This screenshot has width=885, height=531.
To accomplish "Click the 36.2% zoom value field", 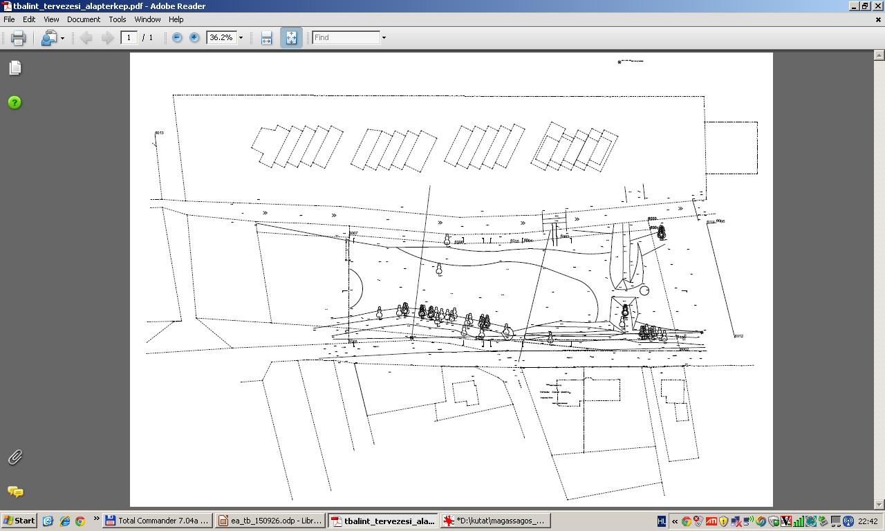I will pos(221,37).
